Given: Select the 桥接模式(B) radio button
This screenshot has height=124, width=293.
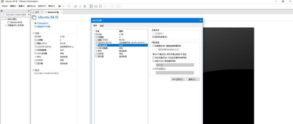Looking at the screenshot, I should 154,46.
